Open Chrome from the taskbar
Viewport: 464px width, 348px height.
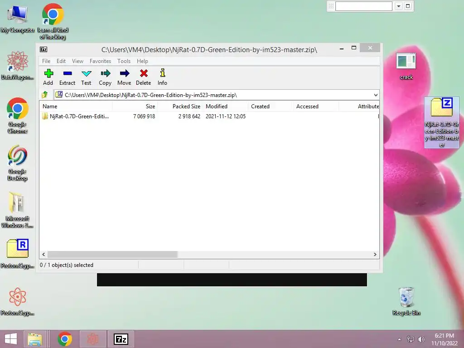pyautogui.click(x=65, y=339)
